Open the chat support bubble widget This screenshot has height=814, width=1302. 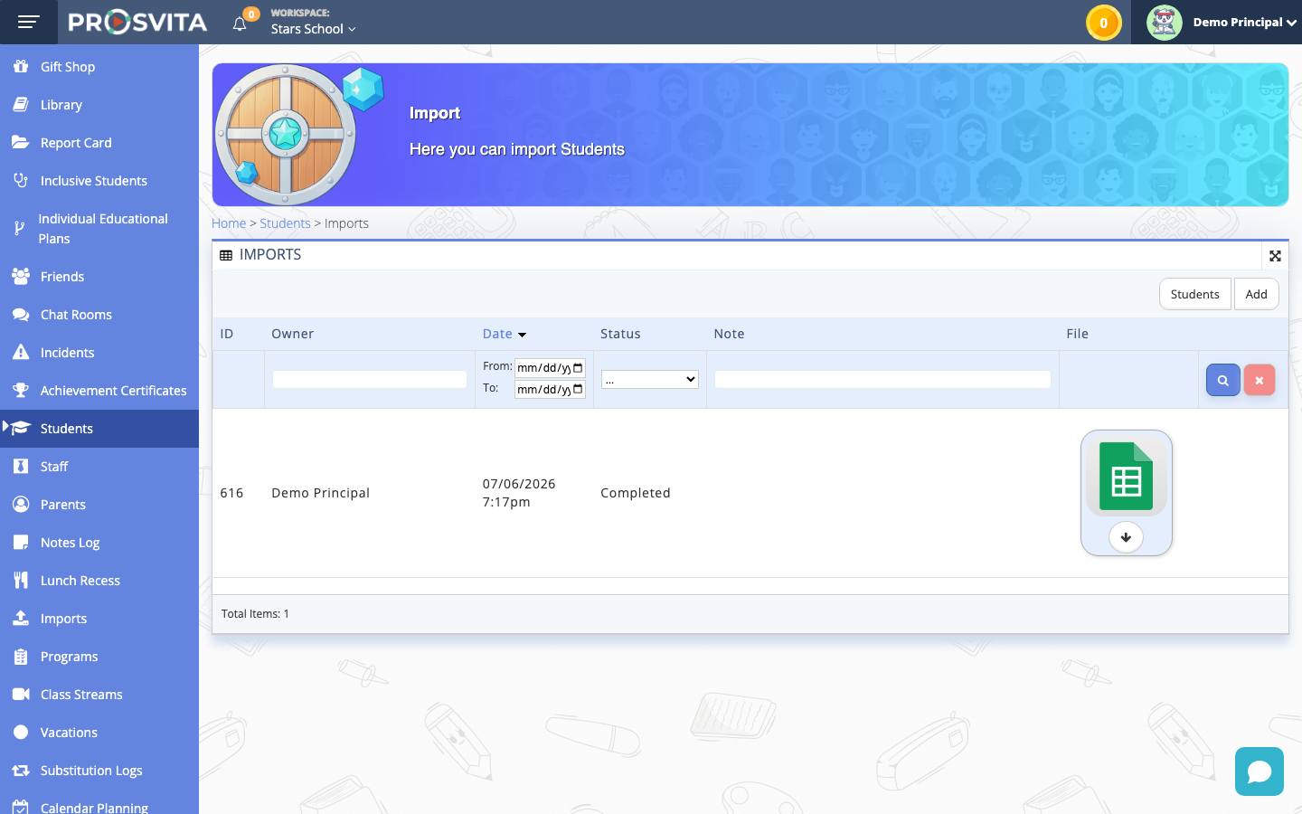click(x=1259, y=771)
